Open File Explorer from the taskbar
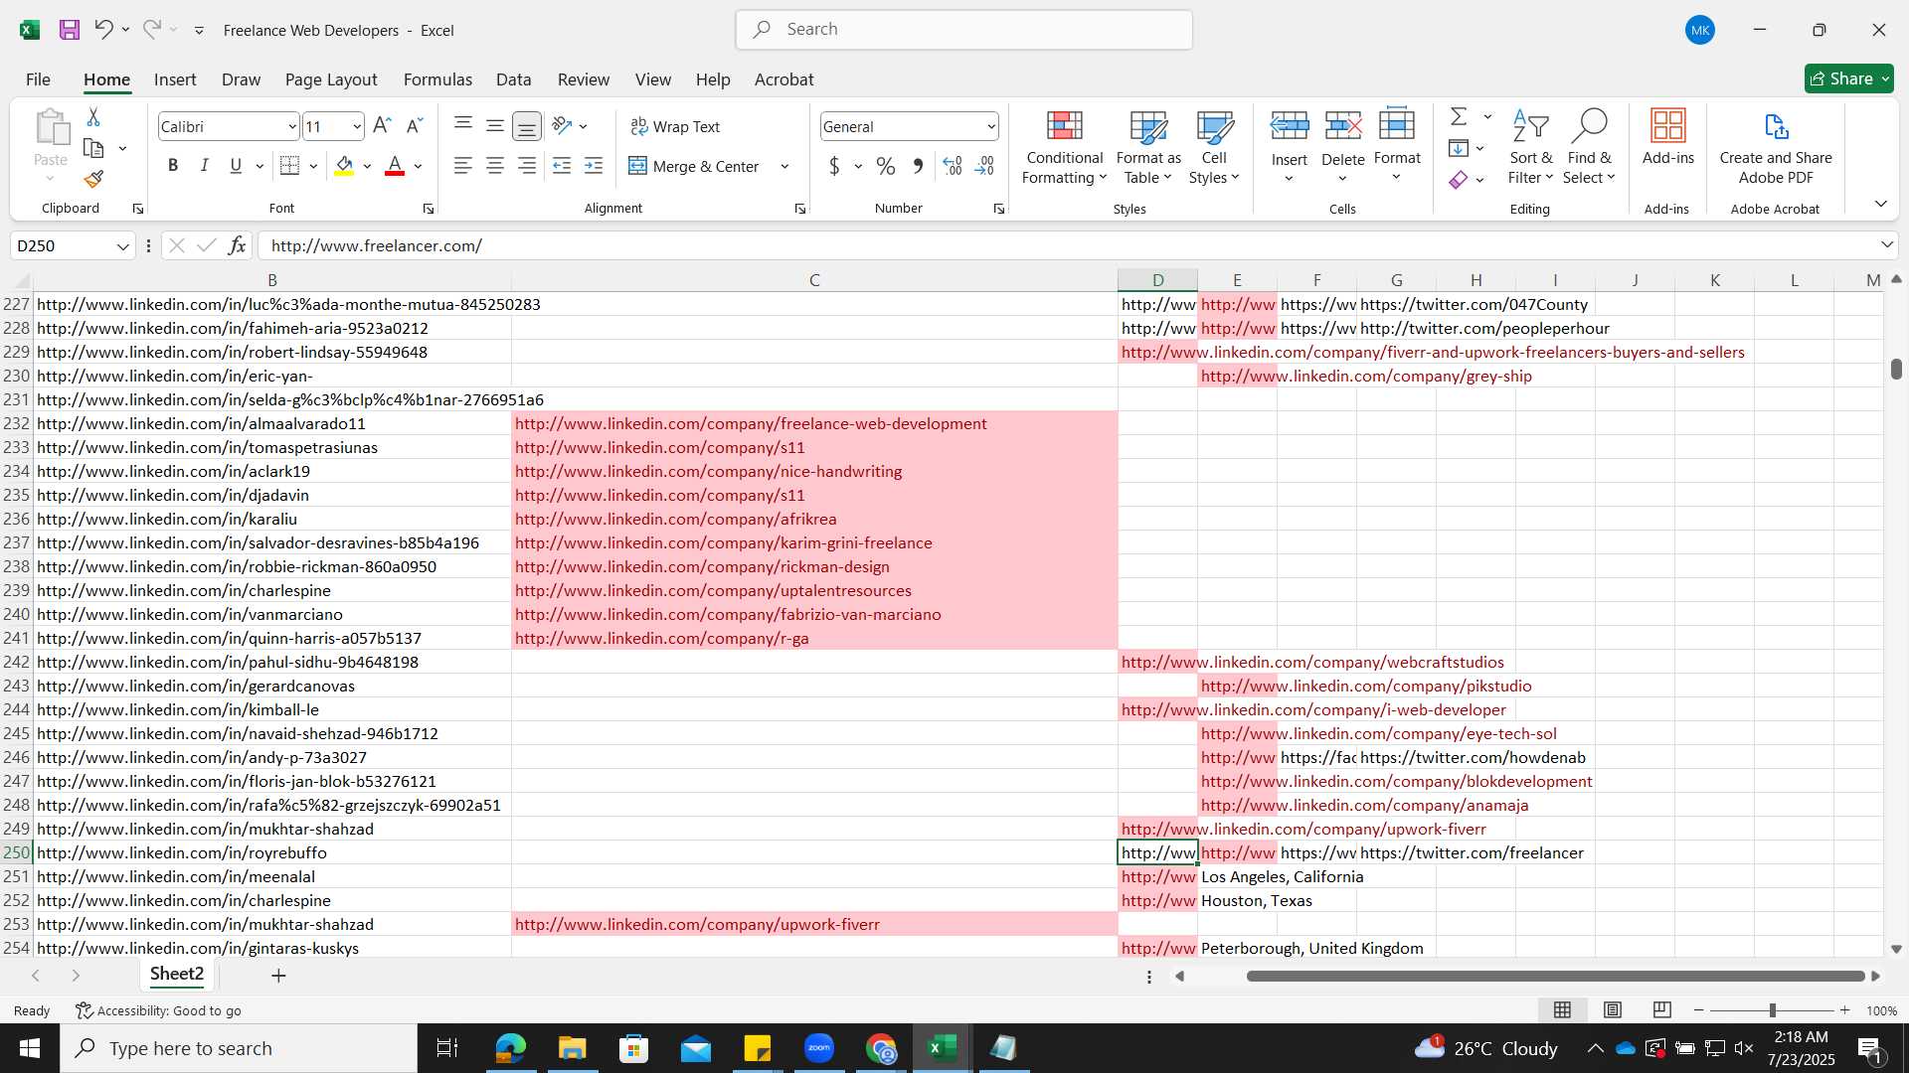Image resolution: width=1909 pixels, height=1073 pixels. [572, 1048]
